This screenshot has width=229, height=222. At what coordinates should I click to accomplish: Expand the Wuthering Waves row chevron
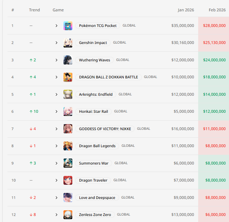(56, 60)
